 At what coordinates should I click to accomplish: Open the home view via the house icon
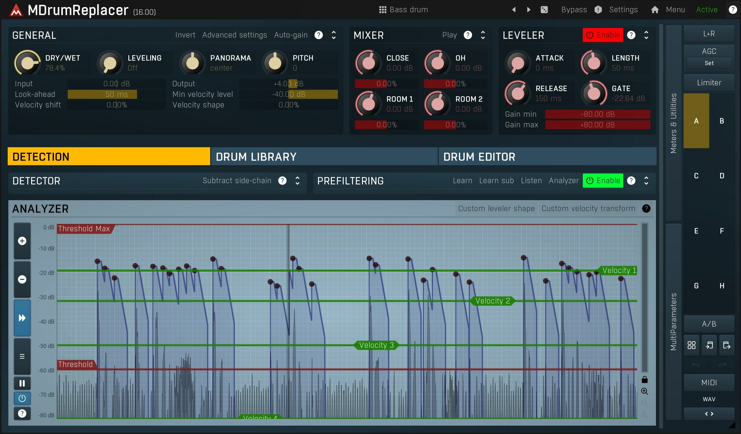click(x=655, y=9)
